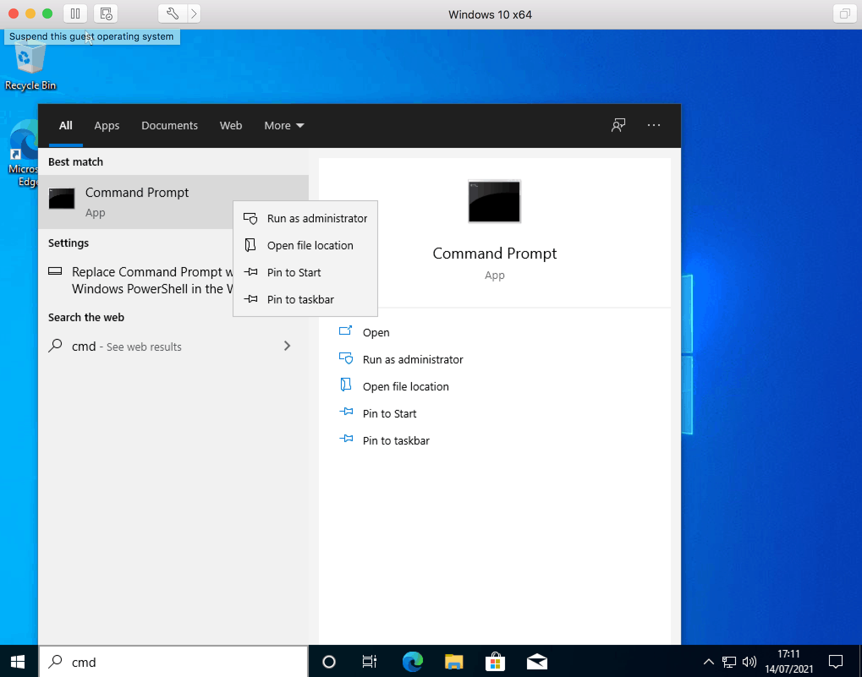Open the Mail app from the taskbar
This screenshot has height=677, width=862.
pos(537,662)
